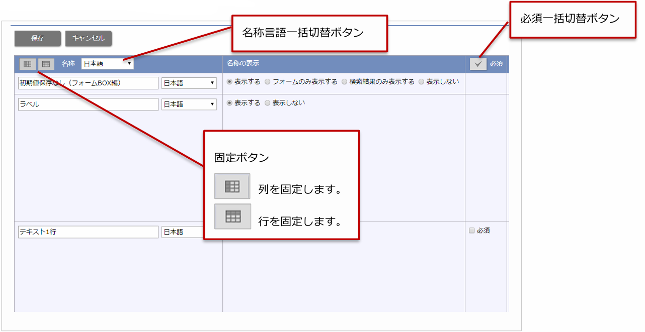Select フォームのみ表示する radio option

[x=268, y=82]
